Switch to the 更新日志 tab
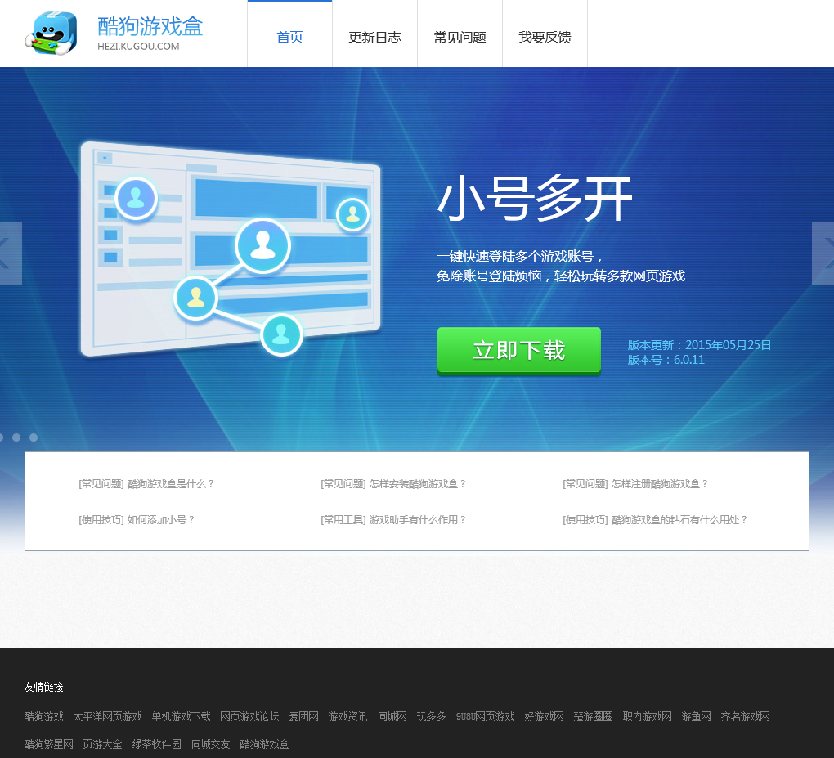The width and height of the screenshot is (834, 758). pos(375,38)
